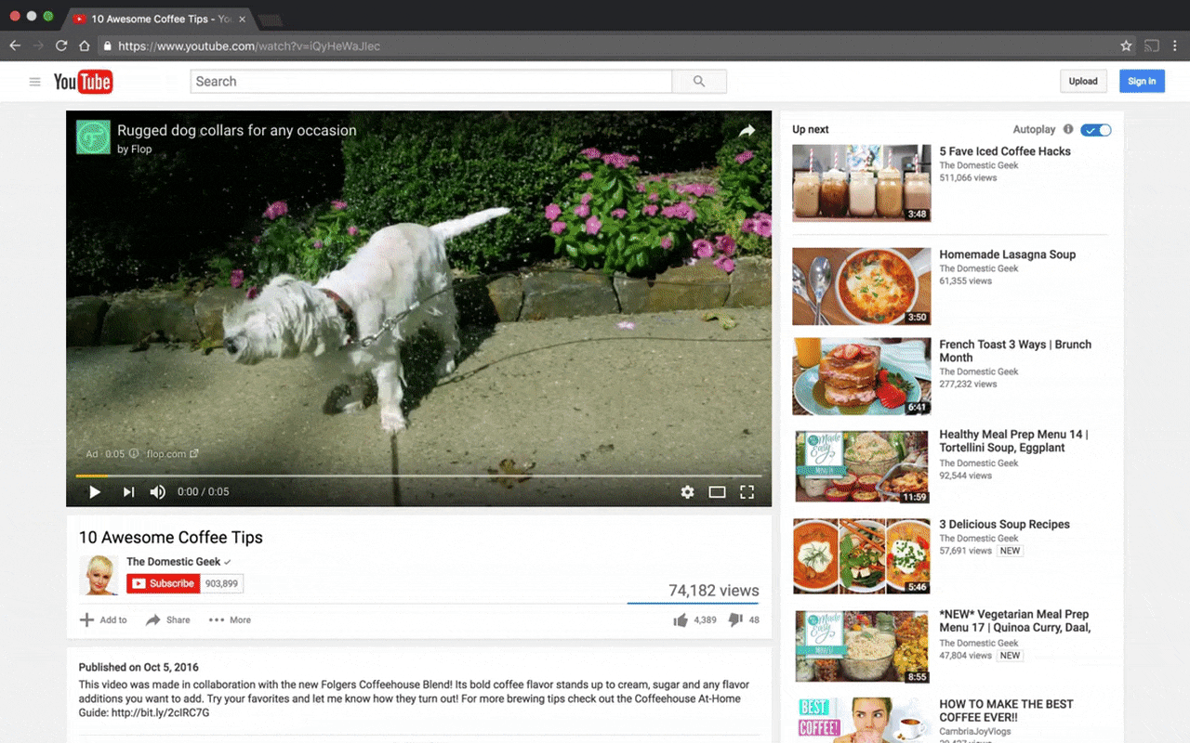The height and width of the screenshot is (743, 1190).
Task: Open the Add to playlist menu
Action: 103,620
